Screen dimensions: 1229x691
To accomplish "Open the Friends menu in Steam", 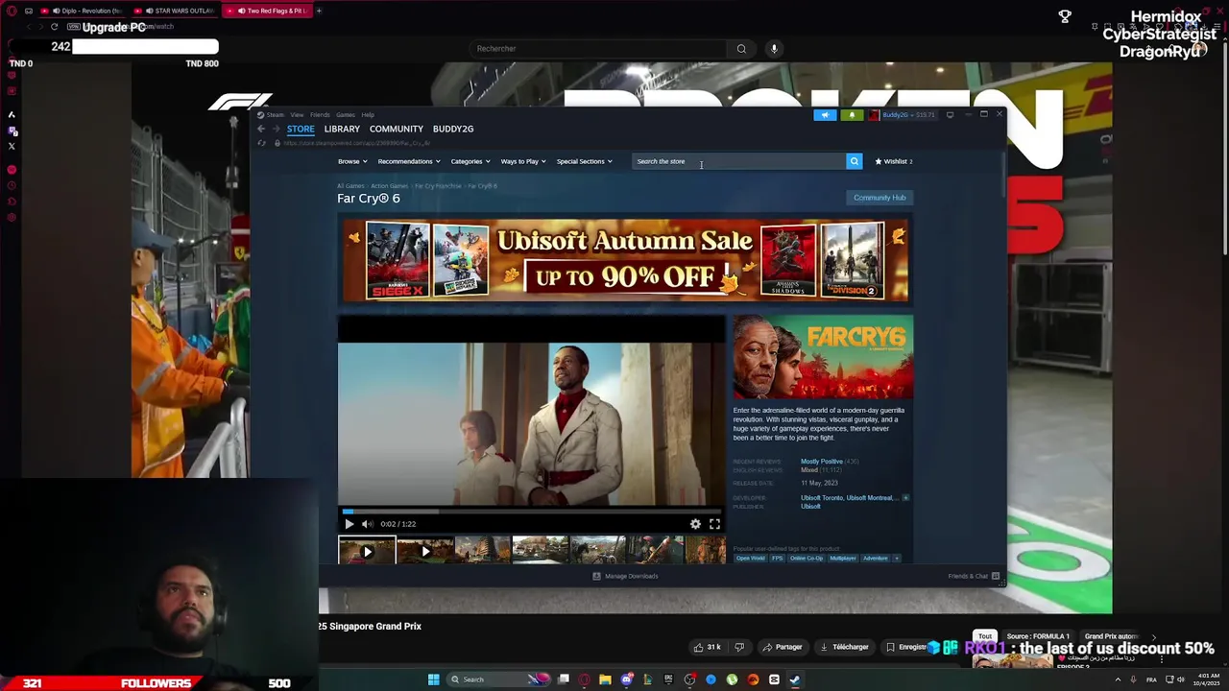I will [320, 115].
